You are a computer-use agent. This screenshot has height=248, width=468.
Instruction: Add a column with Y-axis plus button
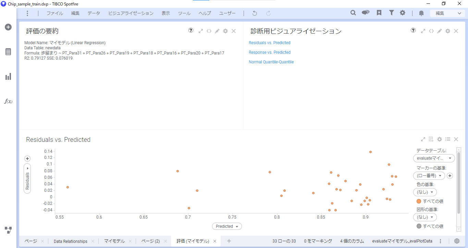pos(27,159)
